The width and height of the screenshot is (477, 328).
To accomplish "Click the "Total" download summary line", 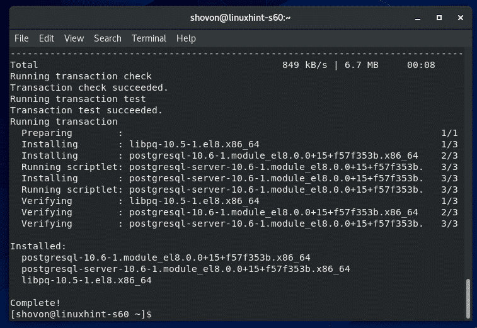I will point(24,65).
